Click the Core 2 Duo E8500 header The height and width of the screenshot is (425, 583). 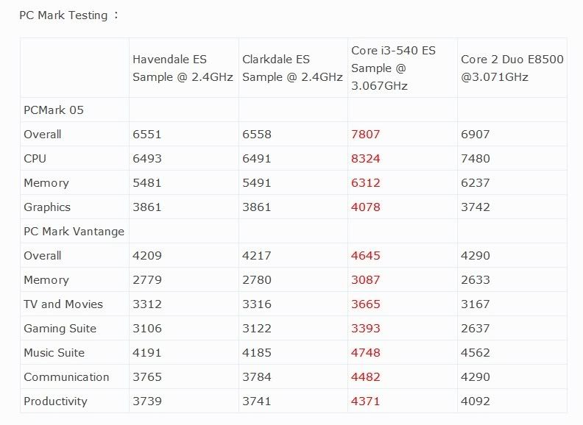click(512, 68)
